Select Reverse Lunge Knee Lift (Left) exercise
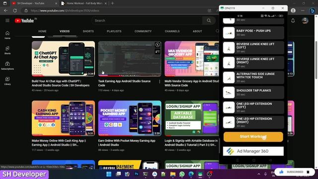The height and width of the screenshot is (179, 318). 253,48
